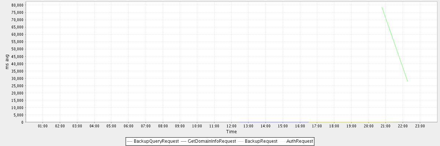Click the 06:00 time axis label
This screenshot has width=440, height=146.
(x=129, y=126)
